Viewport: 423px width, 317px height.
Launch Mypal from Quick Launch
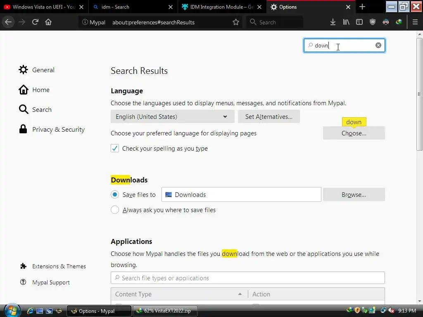59,311
